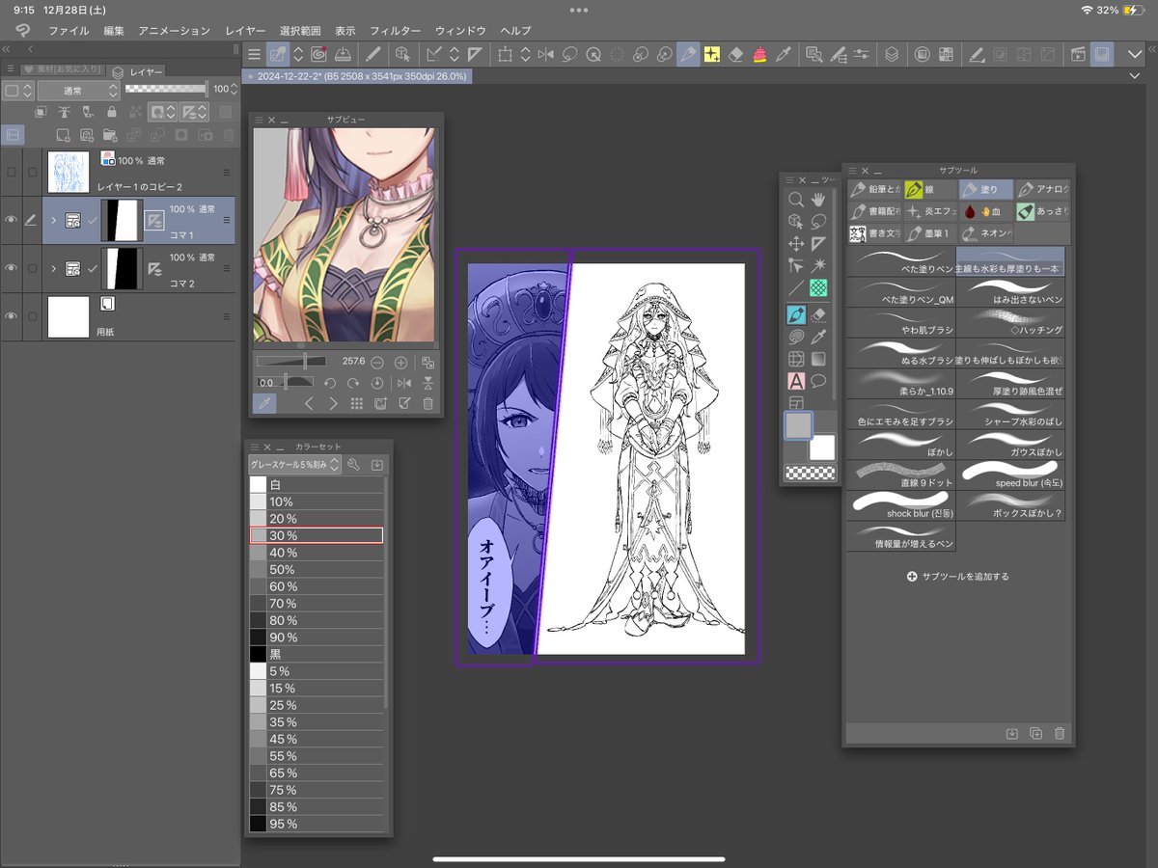The width and height of the screenshot is (1158, 868).
Task: Choose the speed blur brush
Action: point(1010,475)
